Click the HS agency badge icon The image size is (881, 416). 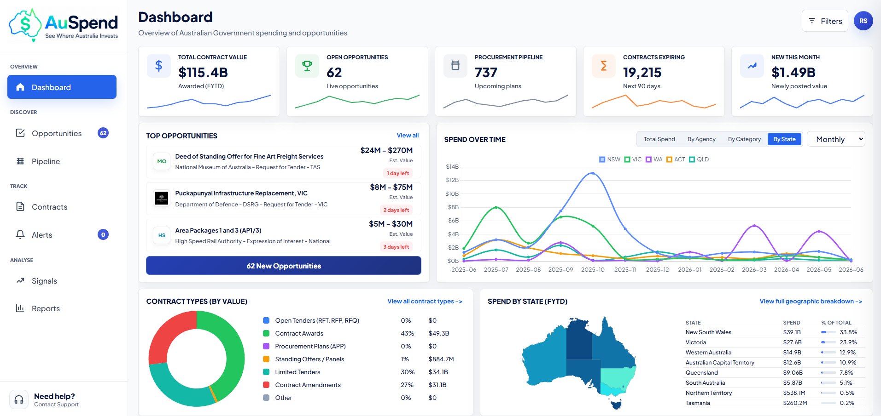point(162,235)
